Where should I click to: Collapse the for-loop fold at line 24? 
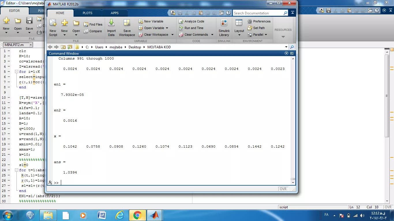point(16,170)
